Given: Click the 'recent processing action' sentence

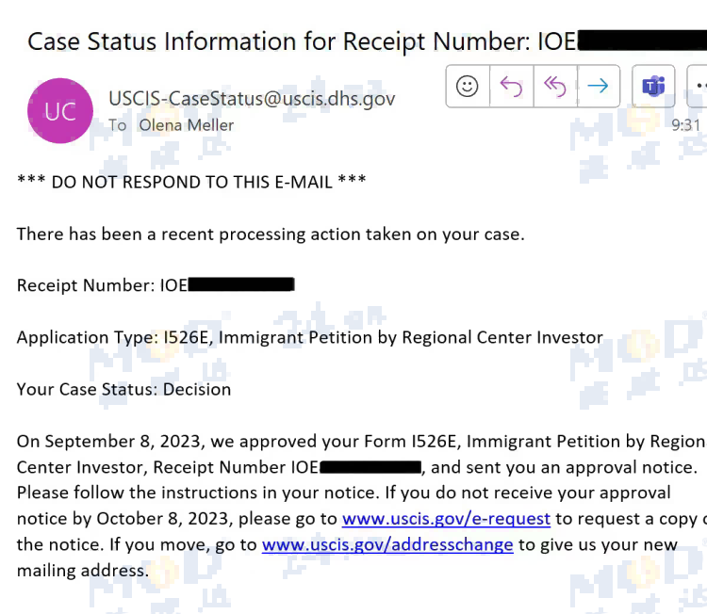Looking at the screenshot, I should pyautogui.click(x=270, y=234).
